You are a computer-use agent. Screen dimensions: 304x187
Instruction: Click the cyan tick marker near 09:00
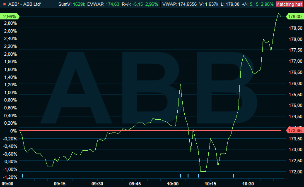click(x=22, y=175)
